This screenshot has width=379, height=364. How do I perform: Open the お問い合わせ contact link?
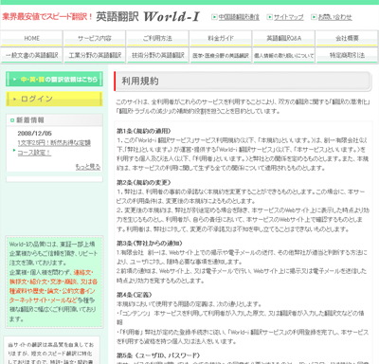pyautogui.click(x=334, y=17)
